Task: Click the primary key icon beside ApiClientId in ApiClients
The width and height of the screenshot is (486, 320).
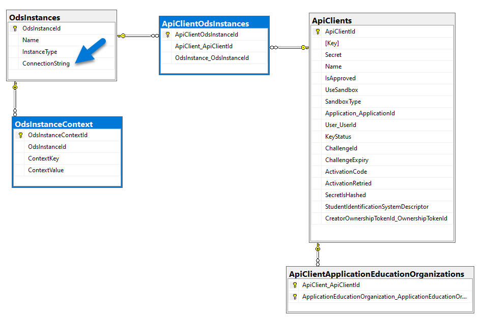Action: coord(318,31)
